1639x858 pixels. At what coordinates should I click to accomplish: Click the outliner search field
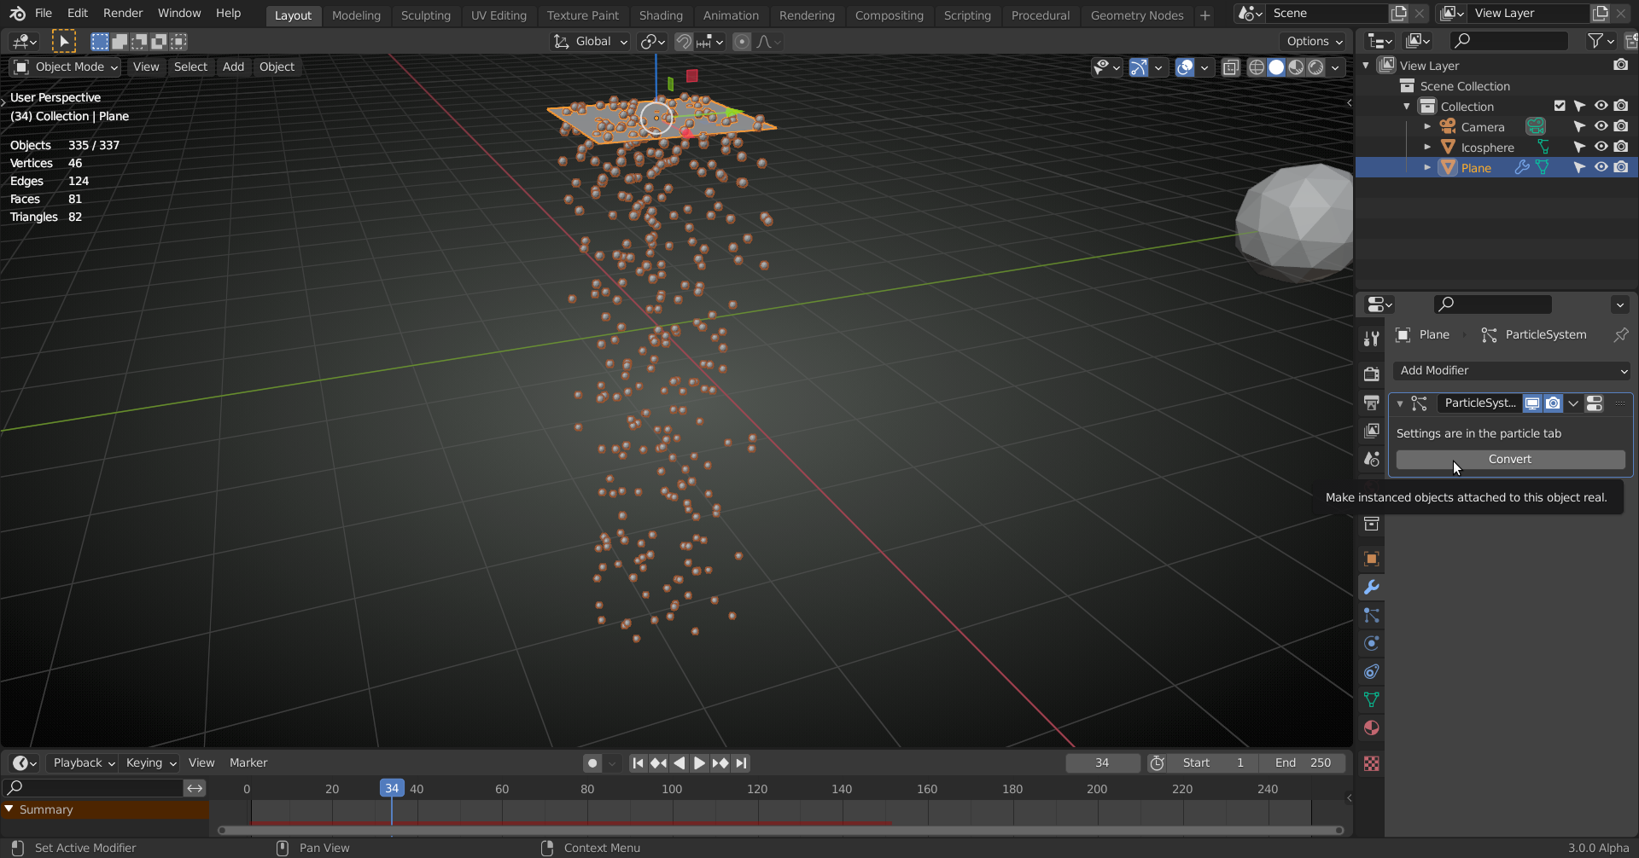point(1508,40)
